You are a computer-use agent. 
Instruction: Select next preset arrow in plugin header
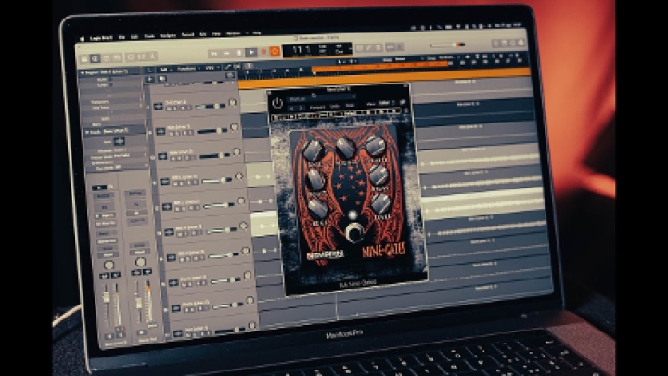point(300,109)
